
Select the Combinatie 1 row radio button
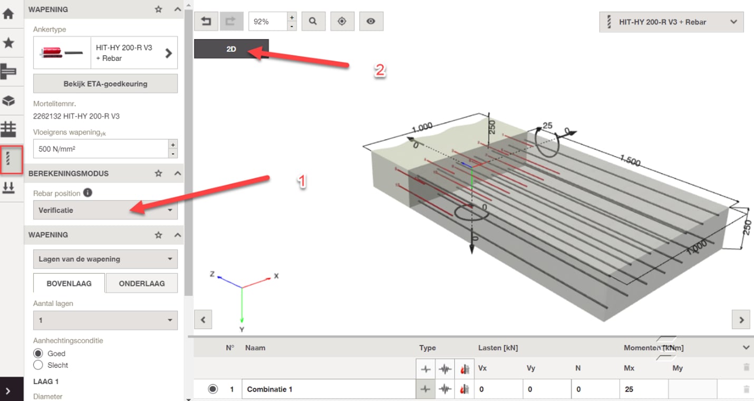tap(212, 389)
